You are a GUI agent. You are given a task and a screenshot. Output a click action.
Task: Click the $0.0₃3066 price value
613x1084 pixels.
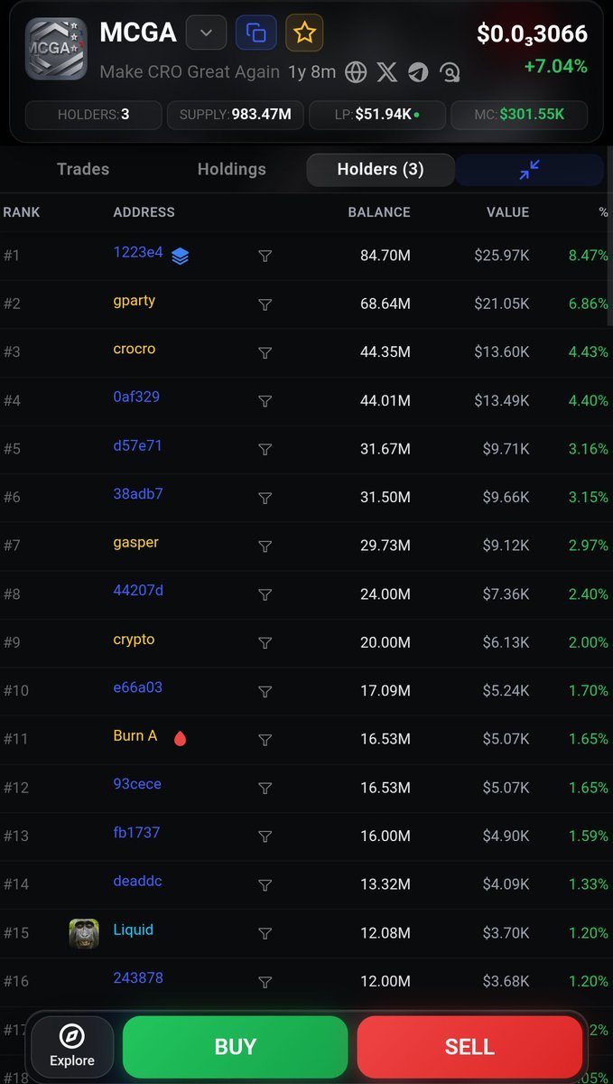coord(533,34)
